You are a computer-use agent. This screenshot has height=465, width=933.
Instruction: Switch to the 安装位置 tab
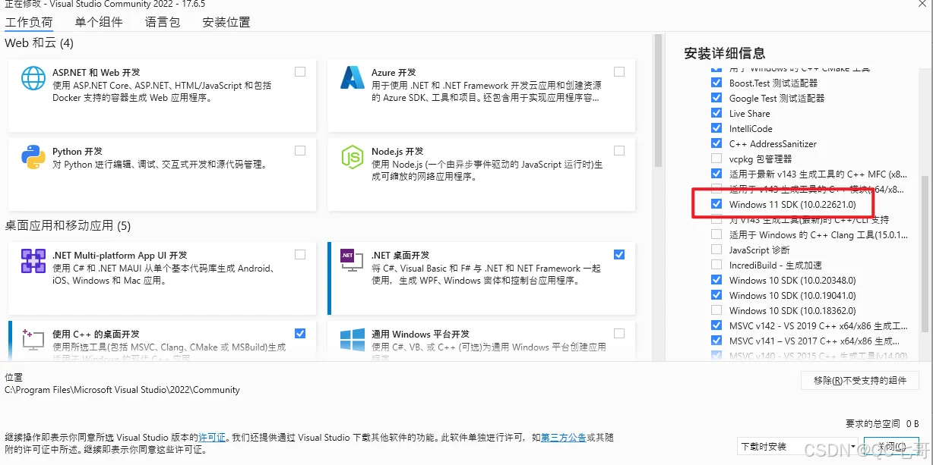(x=226, y=22)
